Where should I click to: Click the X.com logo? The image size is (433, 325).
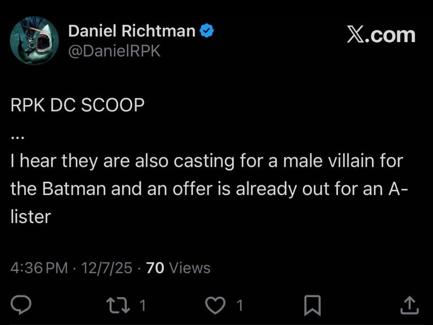(x=381, y=35)
